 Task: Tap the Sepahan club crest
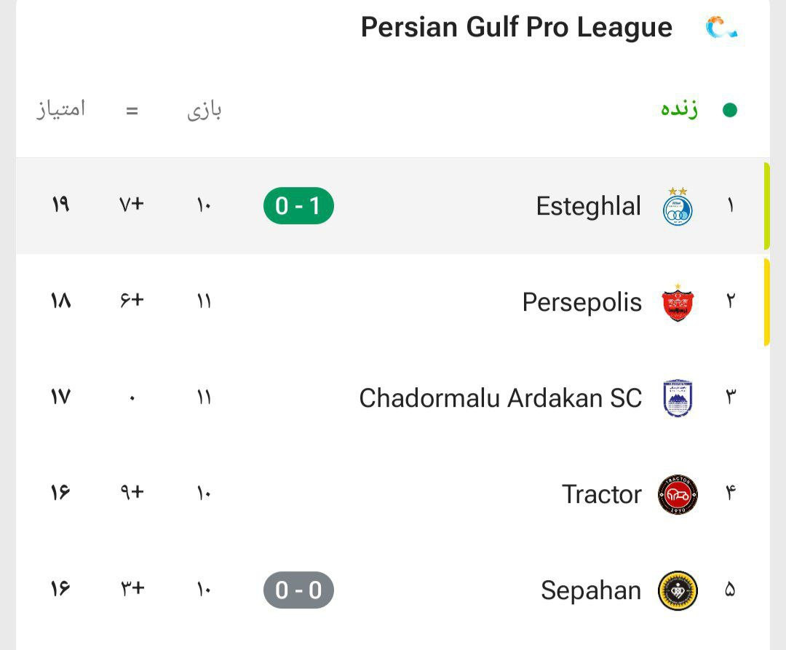click(678, 590)
